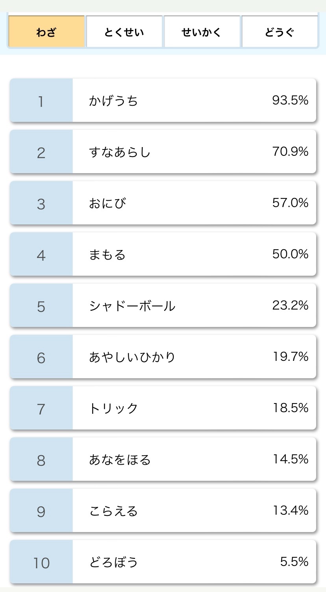This screenshot has height=592, width=326.
Task: Tap the トリック move entry
Action: coord(163,408)
